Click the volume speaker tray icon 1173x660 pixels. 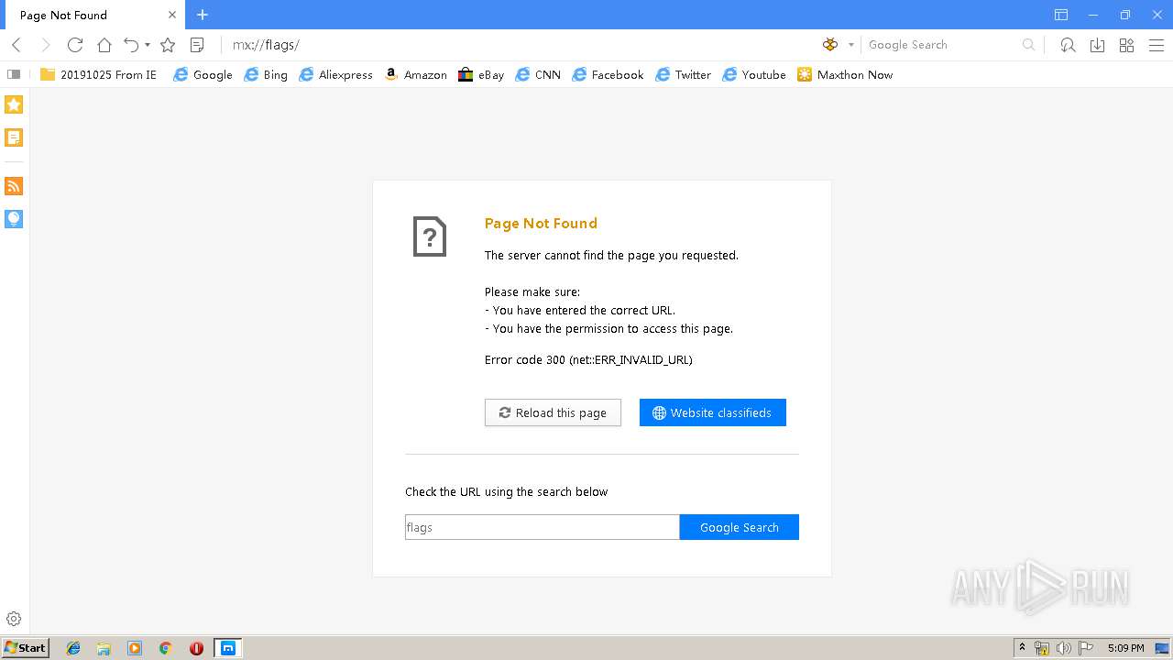(x=1063, y=648)
